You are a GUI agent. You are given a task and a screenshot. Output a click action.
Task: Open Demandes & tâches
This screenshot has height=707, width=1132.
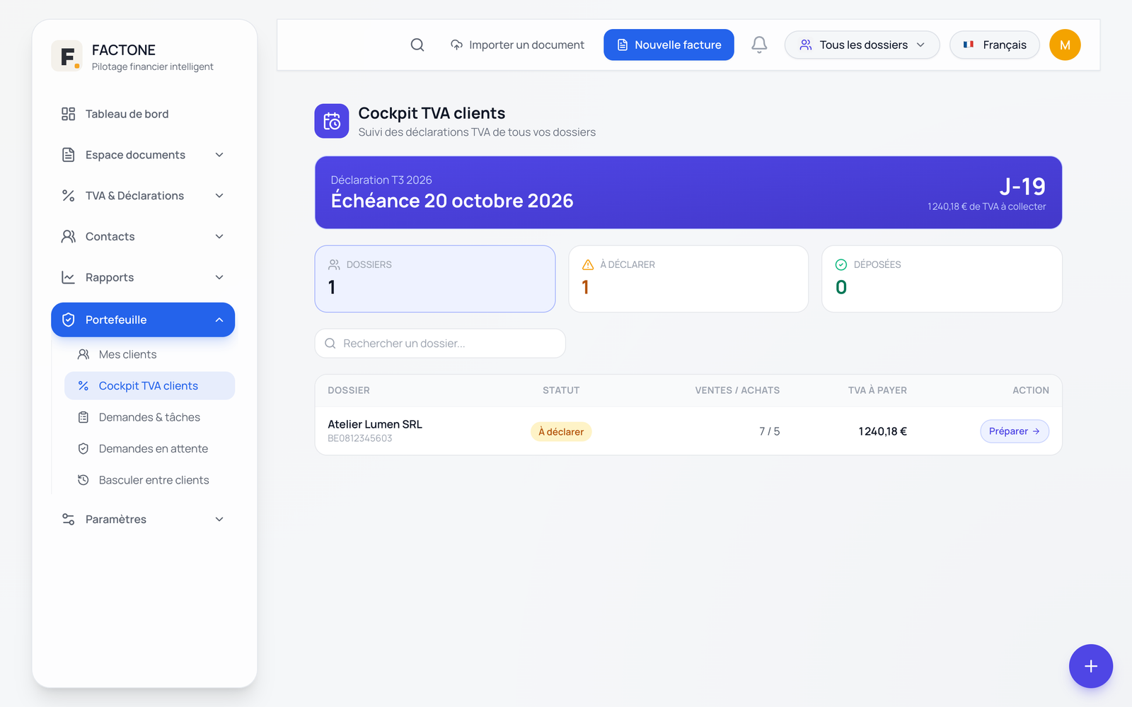click(x=149, y=417)
